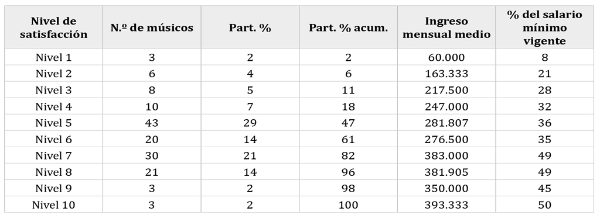This screenshot has width=600, height=215.
Task: Select the 'Ingreso mensual medio' header
Action: [x=446, y=27]
